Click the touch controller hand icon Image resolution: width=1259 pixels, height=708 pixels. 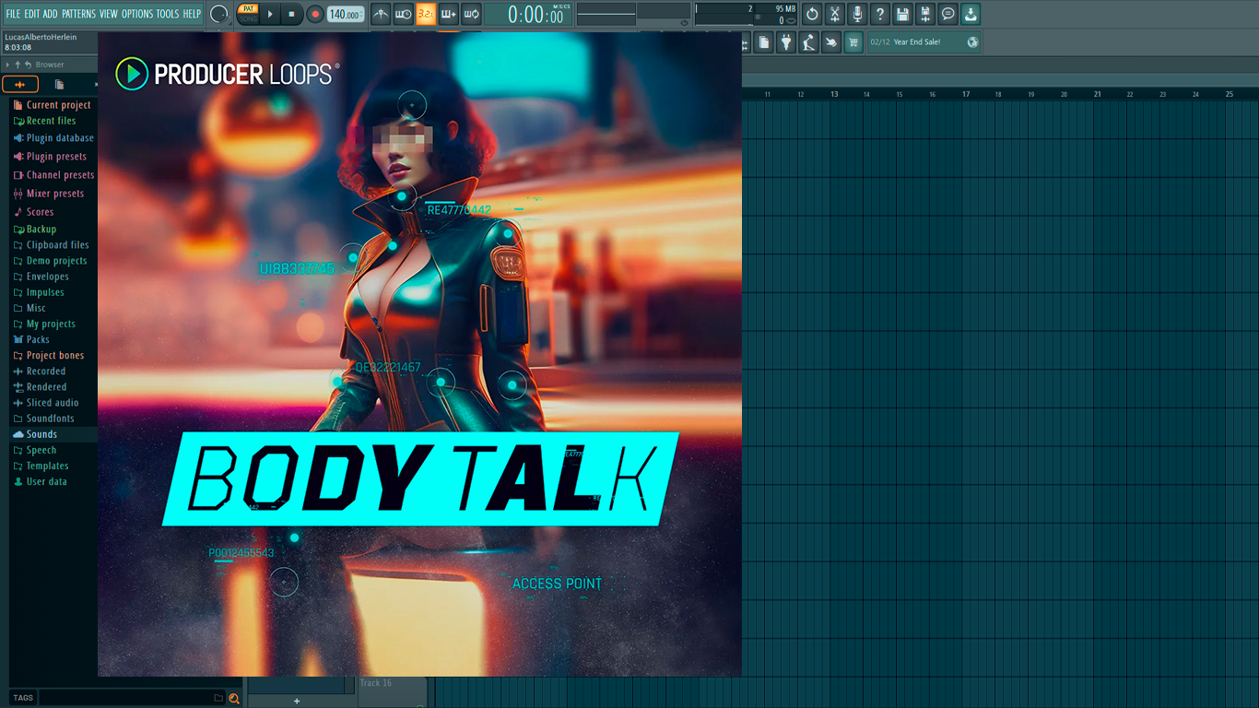(831, 41)
